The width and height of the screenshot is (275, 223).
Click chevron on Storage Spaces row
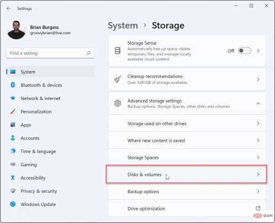click(258, 157)
